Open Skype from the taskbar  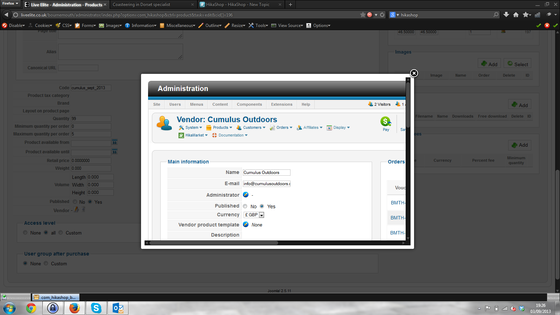tap(96, 308)
